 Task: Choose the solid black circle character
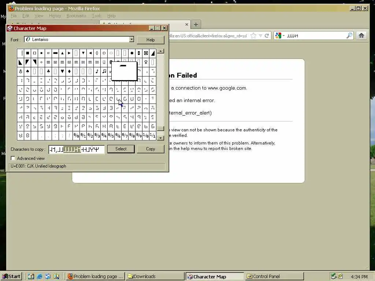click(132, 53)
